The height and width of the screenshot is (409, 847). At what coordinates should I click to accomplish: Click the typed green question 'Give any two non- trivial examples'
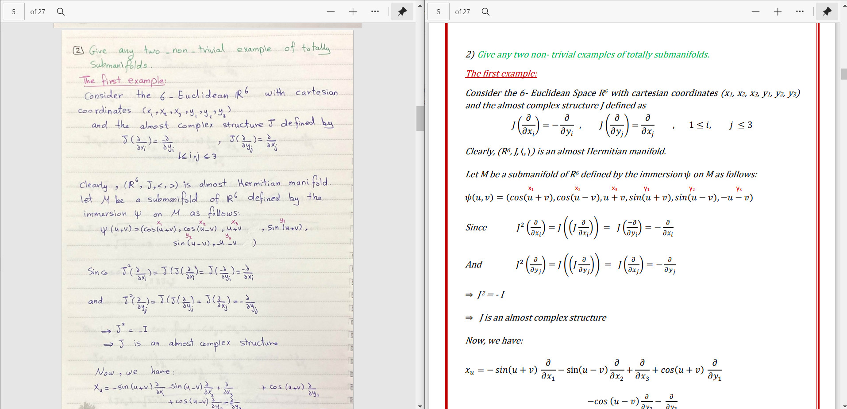tap(593, 54)
